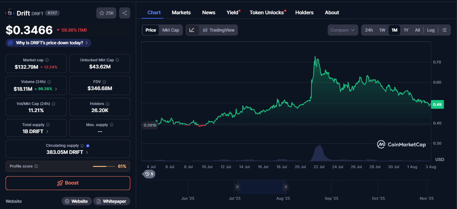
Task: Toggle chart to Mkt Cap view
Action: [170, 30]
